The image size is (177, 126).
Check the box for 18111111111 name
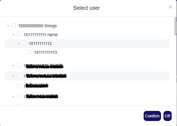point(19,34)
